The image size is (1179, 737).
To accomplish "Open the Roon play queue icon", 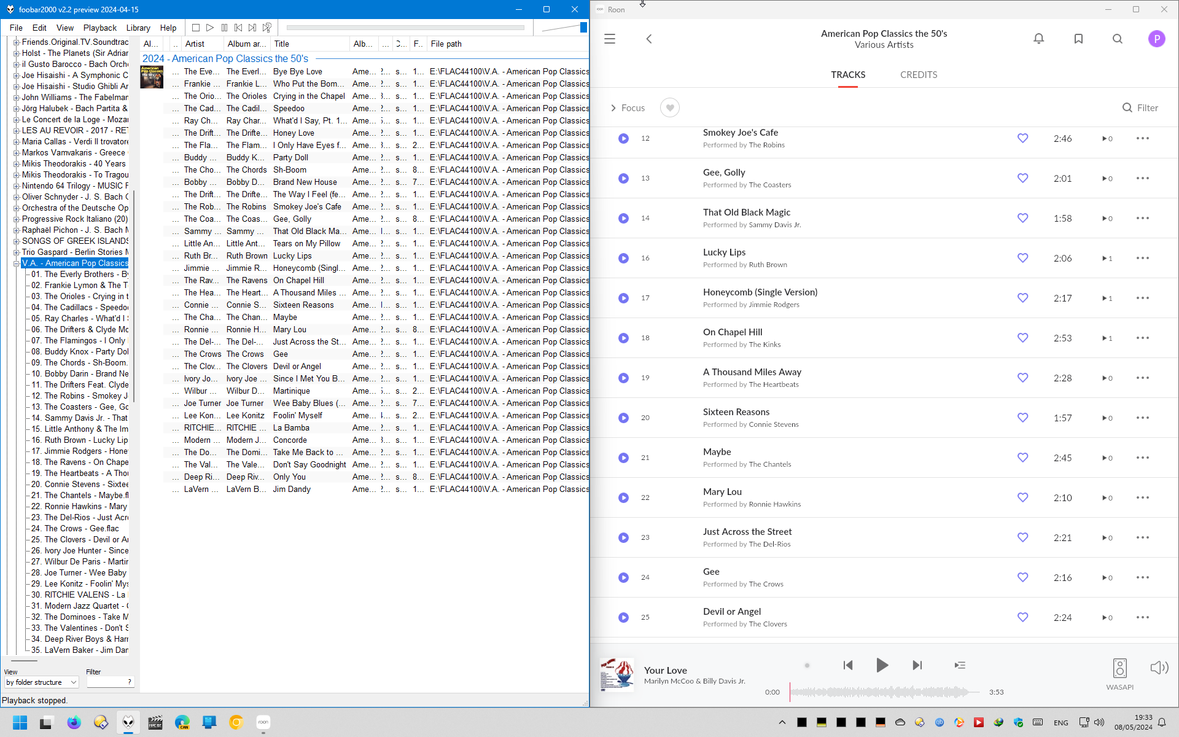I will click(960, 665).
